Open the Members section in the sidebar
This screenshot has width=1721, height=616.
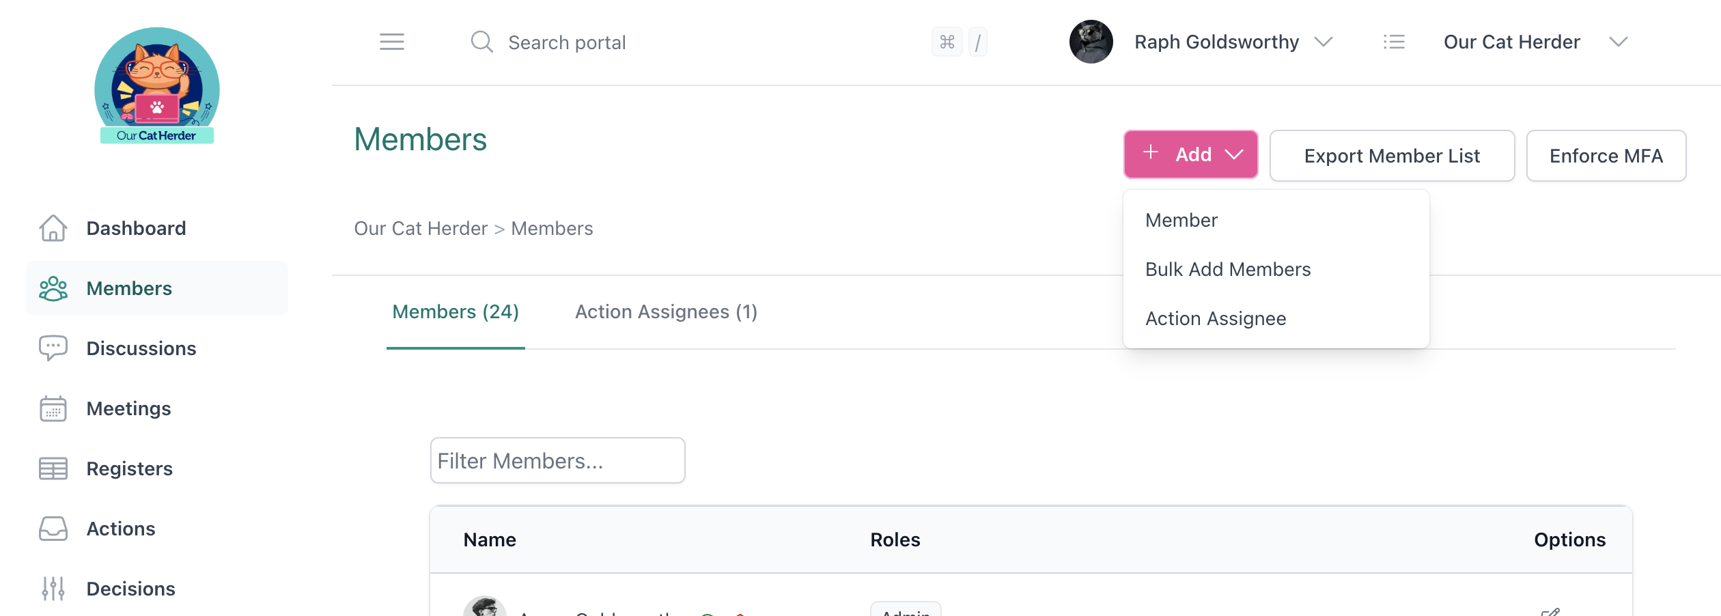point(128,288)
